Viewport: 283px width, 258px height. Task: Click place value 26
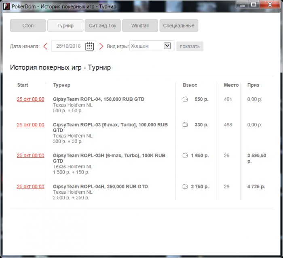pyautogui.click(x=226, y=155)
